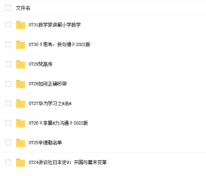Open the 0728如何正确吵架 folder icon
This screenshot has width=206, height=176.
(20, 84)
